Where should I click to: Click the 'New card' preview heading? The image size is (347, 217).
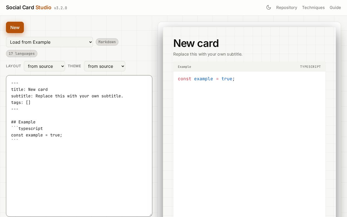pyautogui.click(x=196, y=43)
